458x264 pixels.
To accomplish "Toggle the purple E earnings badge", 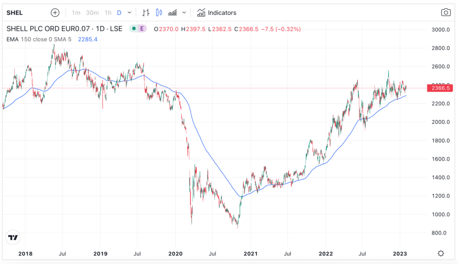I will tap(142, 29).
